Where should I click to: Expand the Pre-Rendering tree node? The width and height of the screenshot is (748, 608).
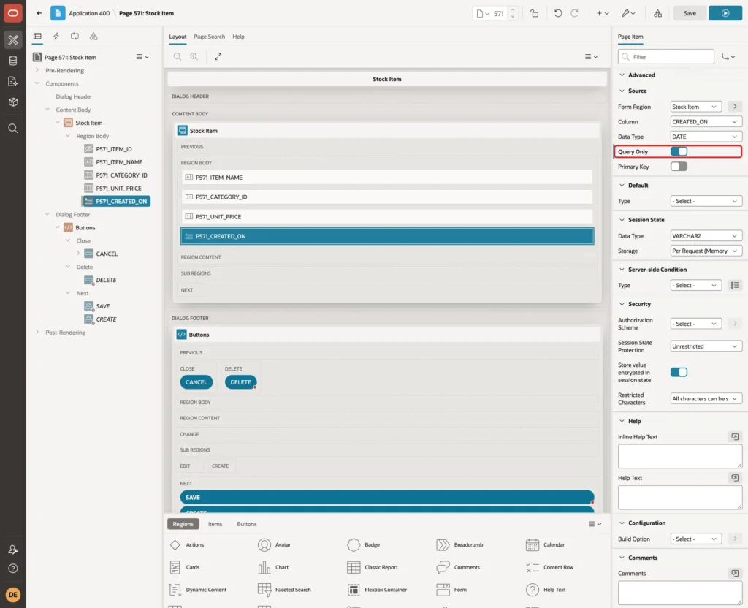pyautogui.click(x=37, y=70)
